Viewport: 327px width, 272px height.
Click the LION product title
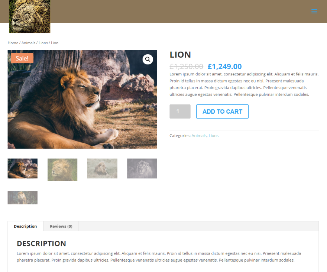tap(180, 55)
